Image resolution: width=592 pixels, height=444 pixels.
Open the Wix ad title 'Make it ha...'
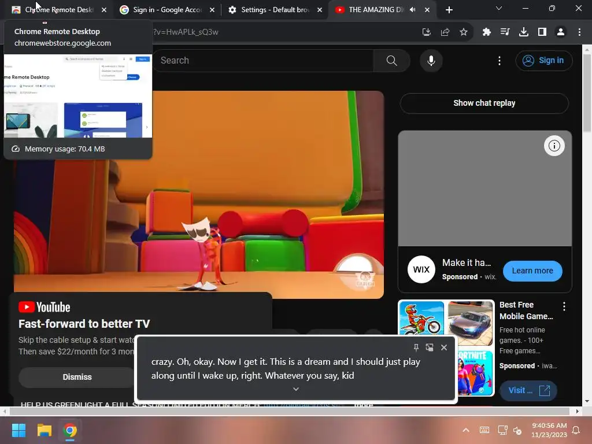click(467, 263)
